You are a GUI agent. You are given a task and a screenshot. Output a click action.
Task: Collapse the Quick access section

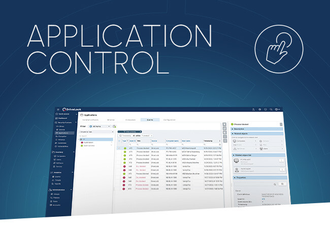tap(76, 114)
